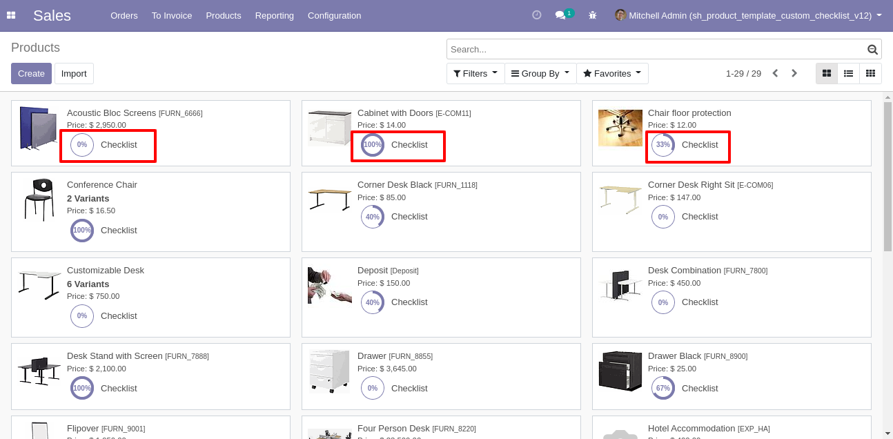Open Drawer Black product image

tap(620, 371)
